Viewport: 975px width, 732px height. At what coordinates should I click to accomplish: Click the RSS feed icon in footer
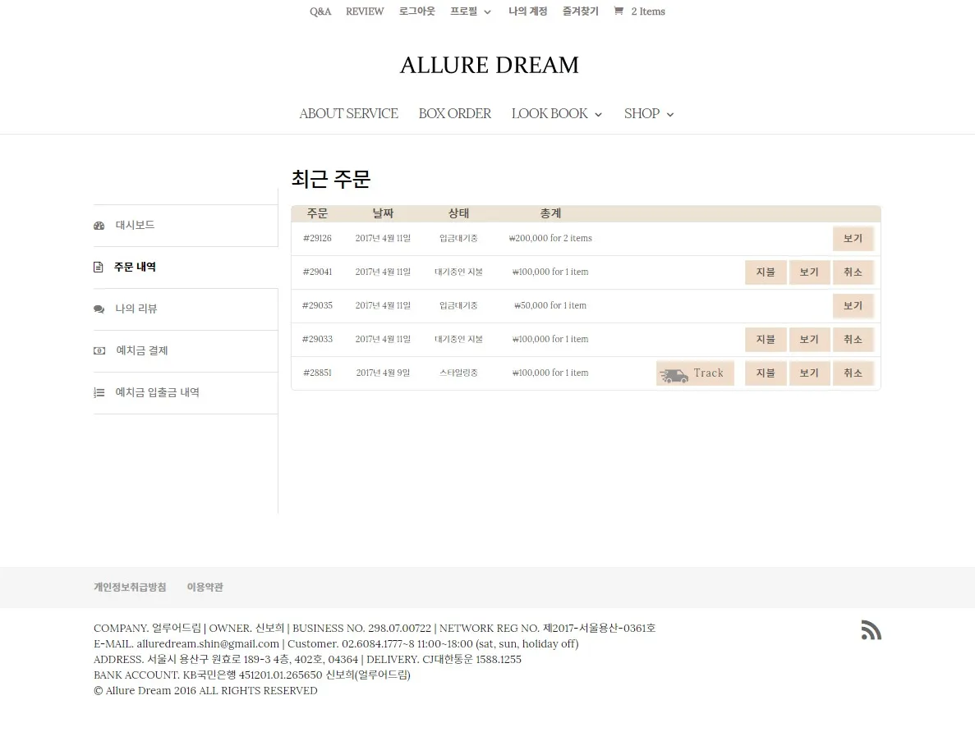(872, 629)
